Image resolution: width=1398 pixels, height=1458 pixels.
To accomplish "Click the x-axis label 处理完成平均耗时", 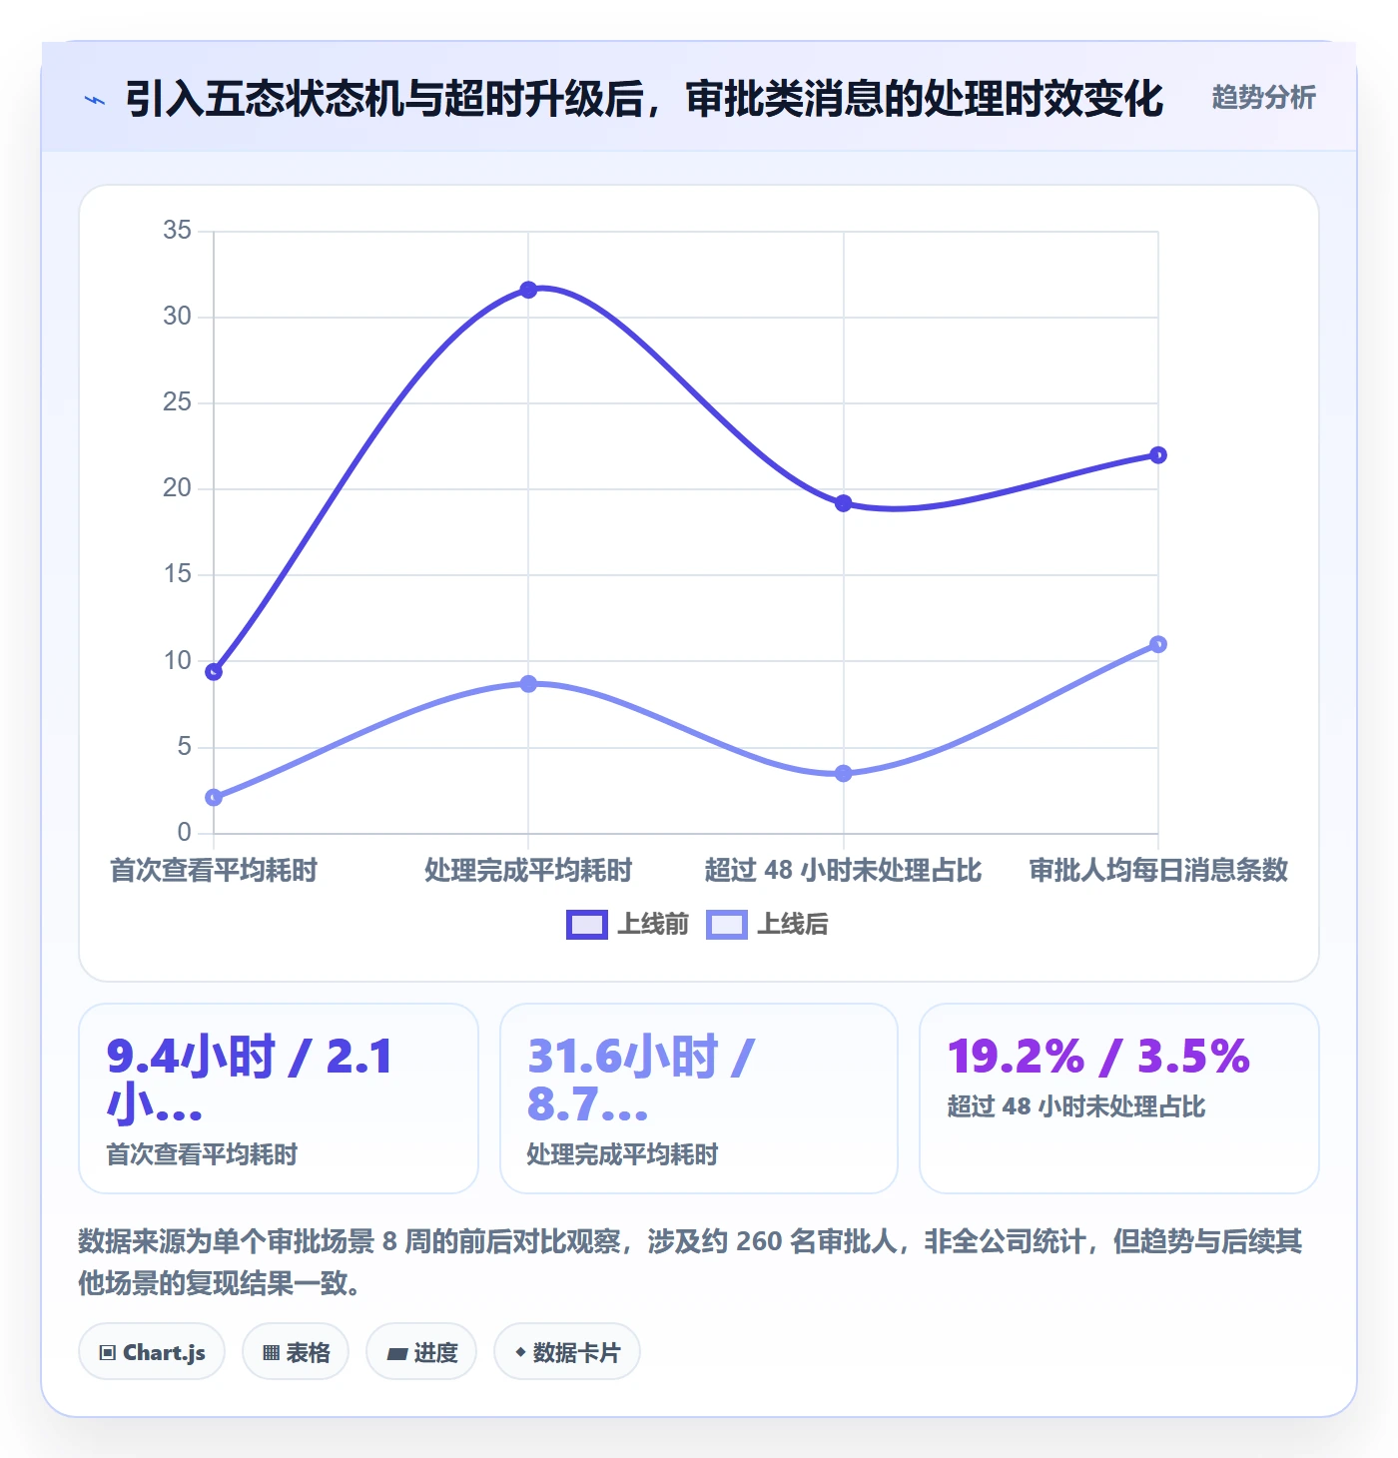I will pyautogui.click(x=528, y=871).
